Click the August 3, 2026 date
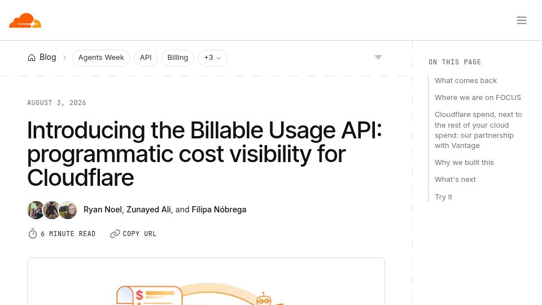 coord(56,103)
